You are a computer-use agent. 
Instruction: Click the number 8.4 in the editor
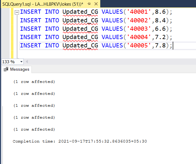point(160,20)
